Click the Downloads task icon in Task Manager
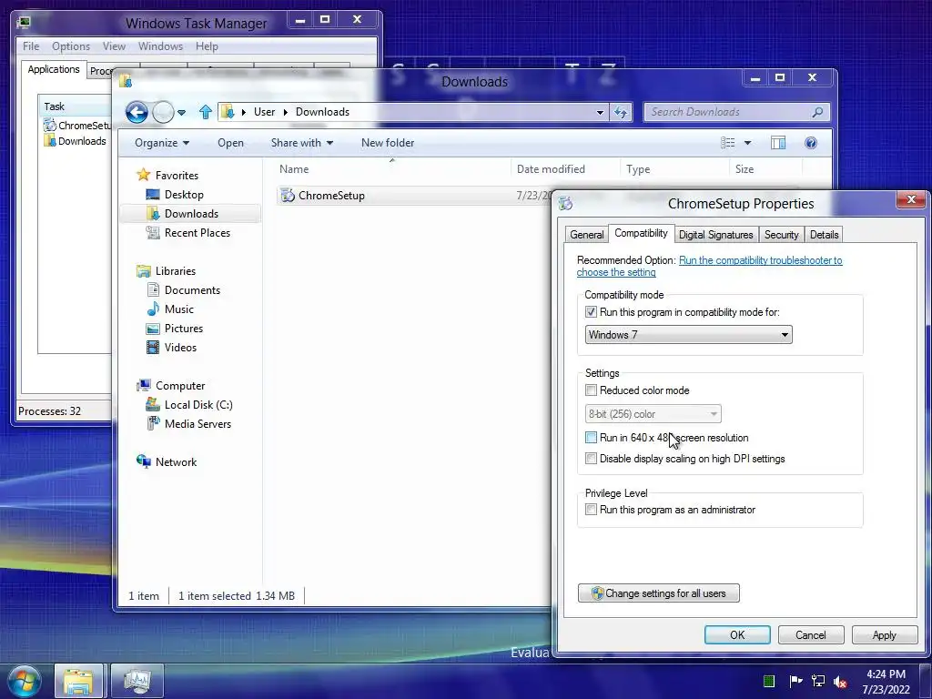 [50, 141]
